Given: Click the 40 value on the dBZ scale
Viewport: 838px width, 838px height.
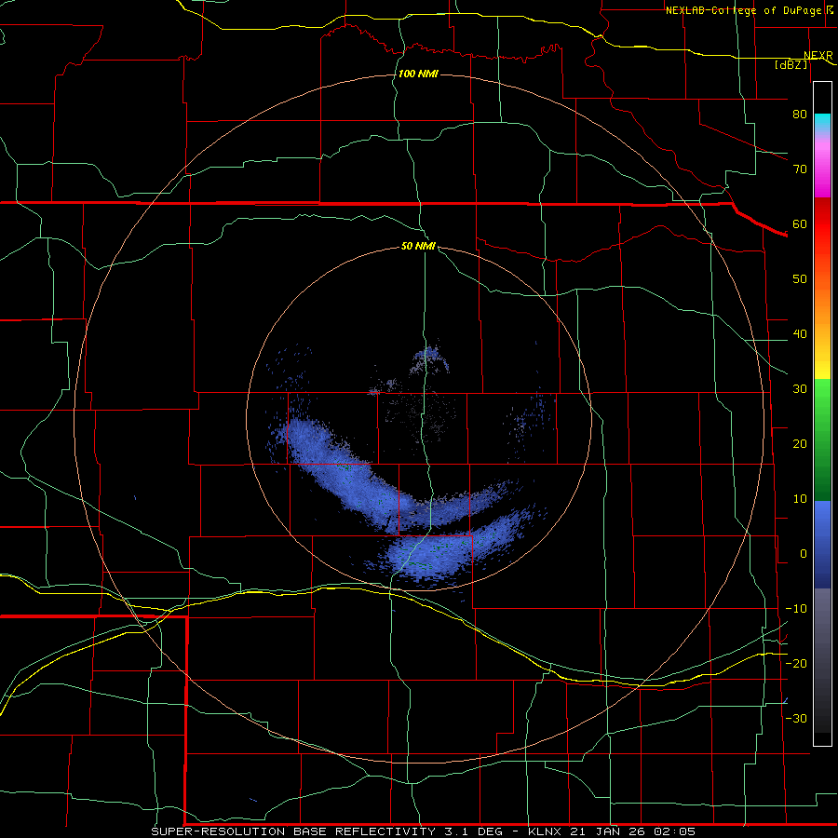Looking at the screenshot, I should tap(800, 334).
